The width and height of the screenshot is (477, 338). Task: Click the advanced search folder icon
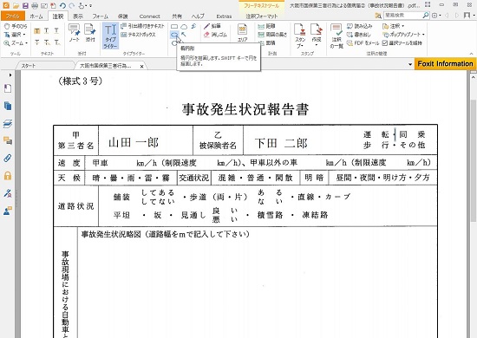[x=378, y=16]
